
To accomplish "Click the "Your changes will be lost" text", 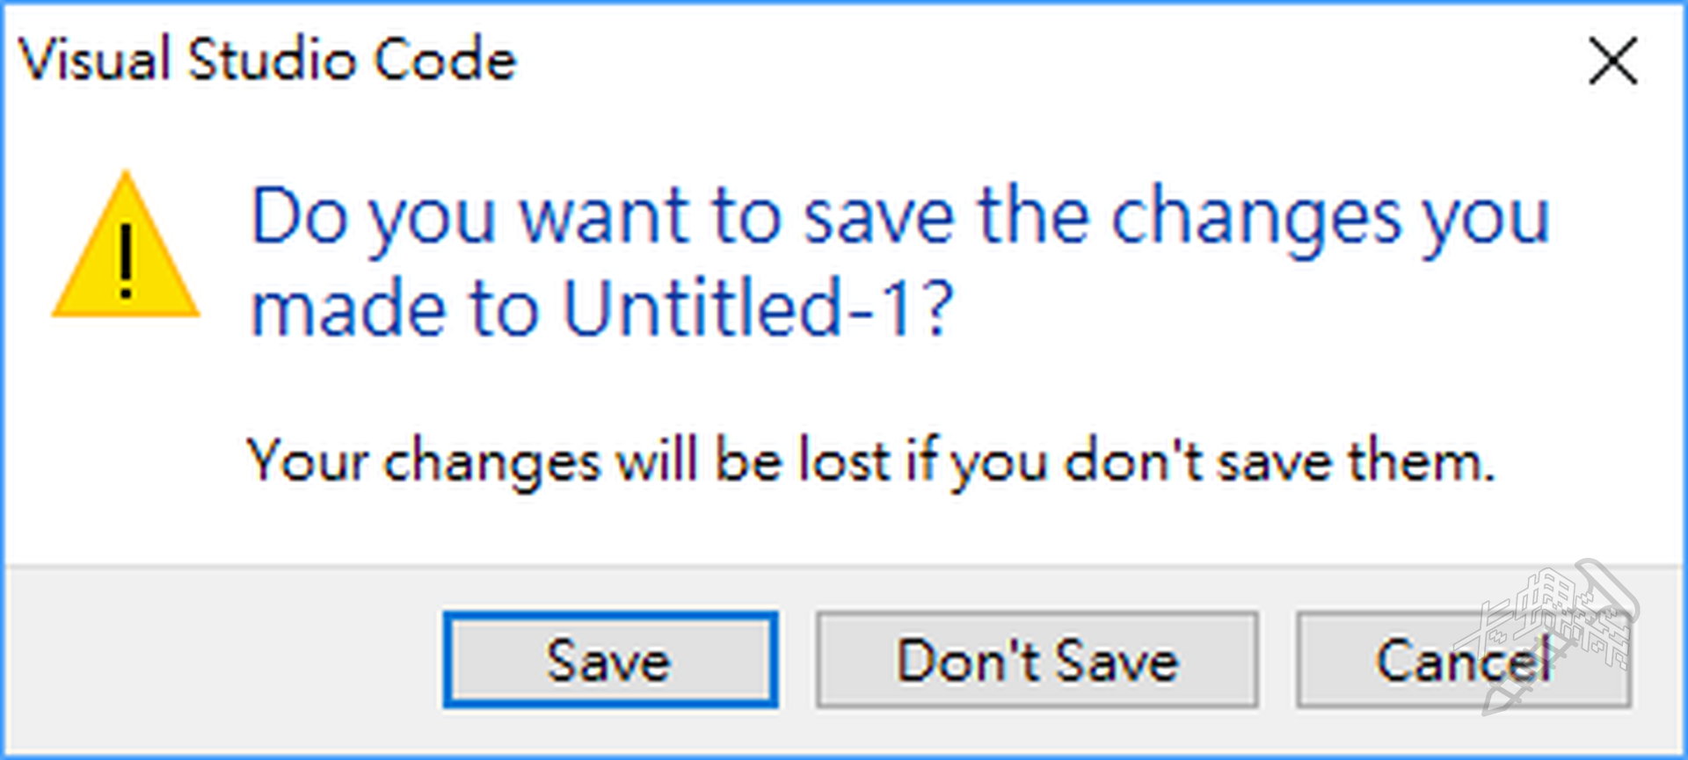I will pos(869,460).
